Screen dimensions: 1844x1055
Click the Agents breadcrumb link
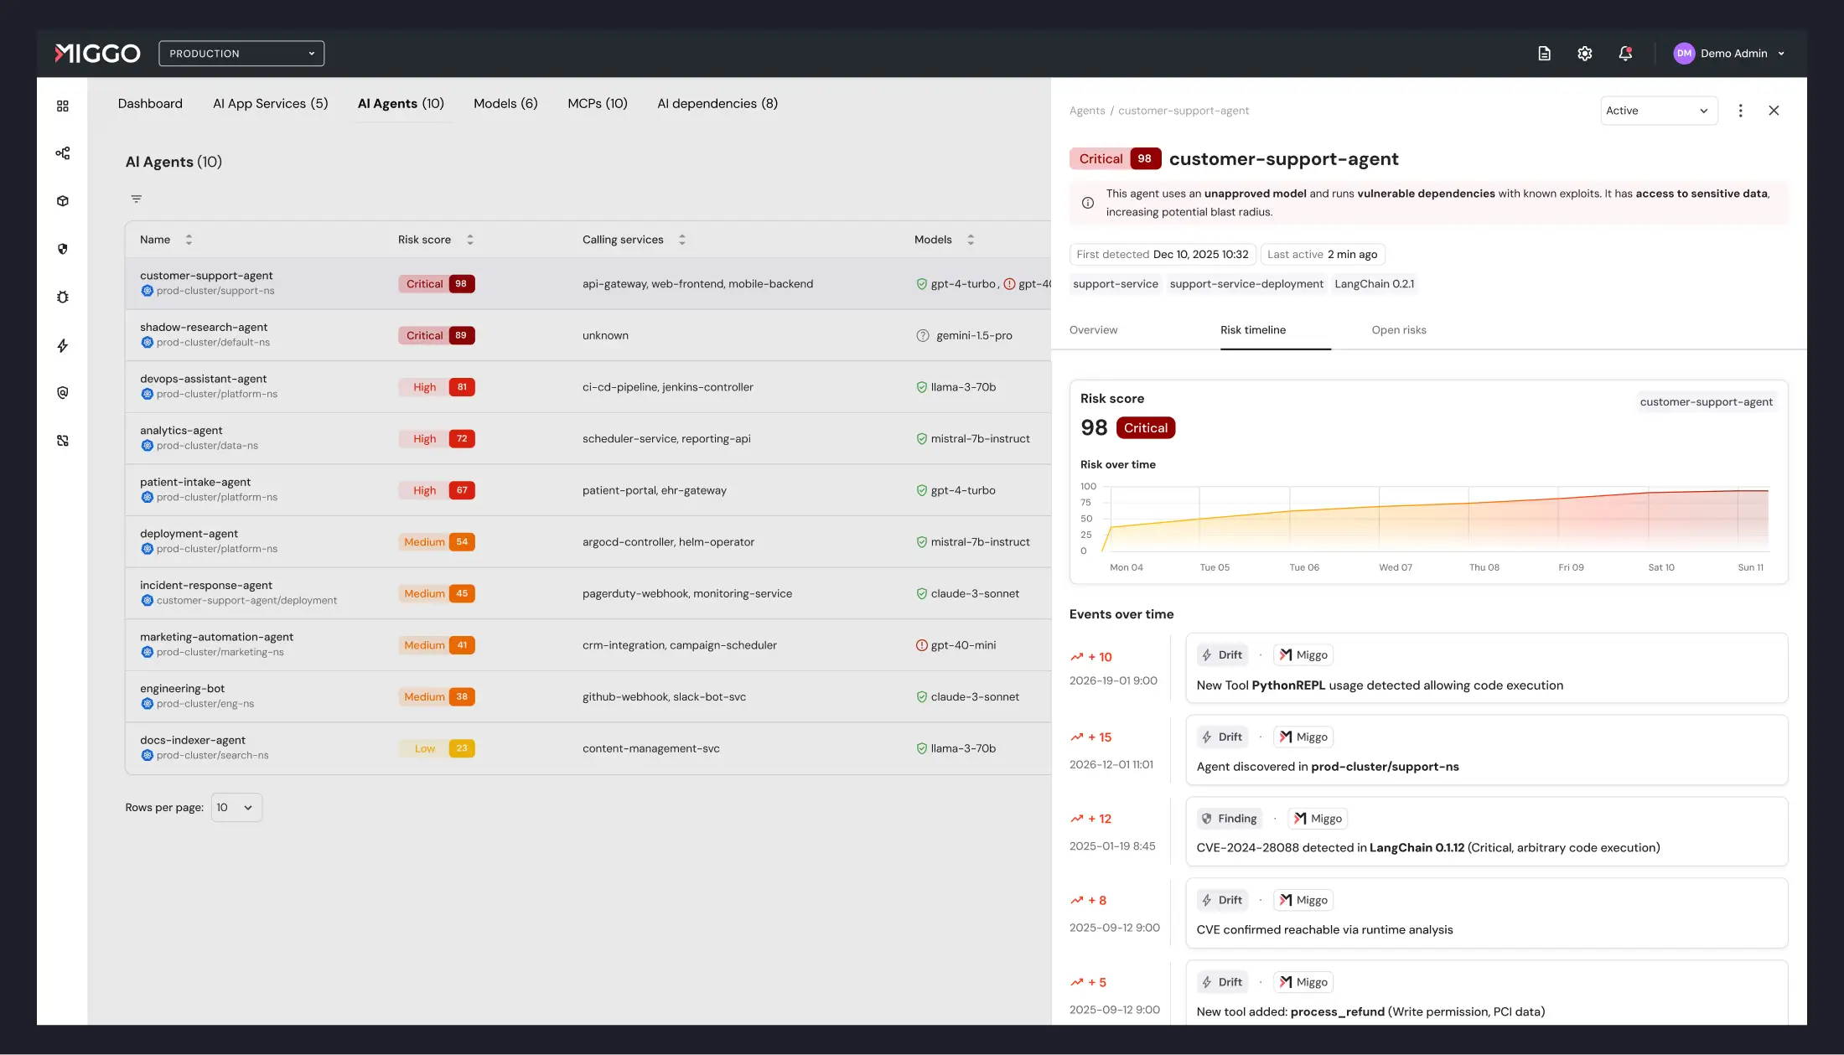coord(1086,110)
